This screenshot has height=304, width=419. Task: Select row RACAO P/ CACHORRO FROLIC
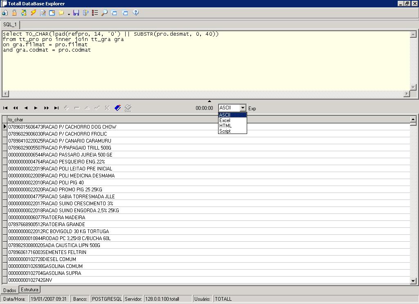(208, 134)
